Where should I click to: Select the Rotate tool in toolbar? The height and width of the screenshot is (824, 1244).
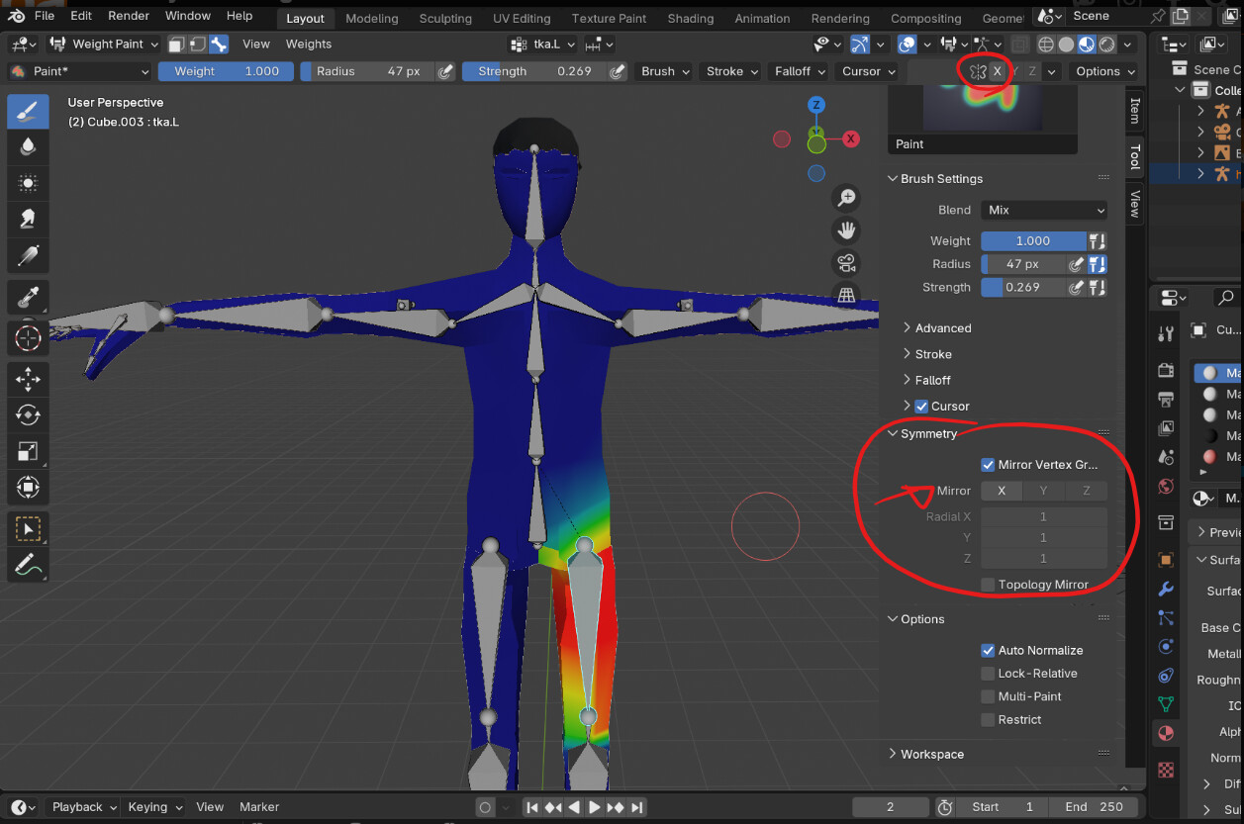[29, 414]
